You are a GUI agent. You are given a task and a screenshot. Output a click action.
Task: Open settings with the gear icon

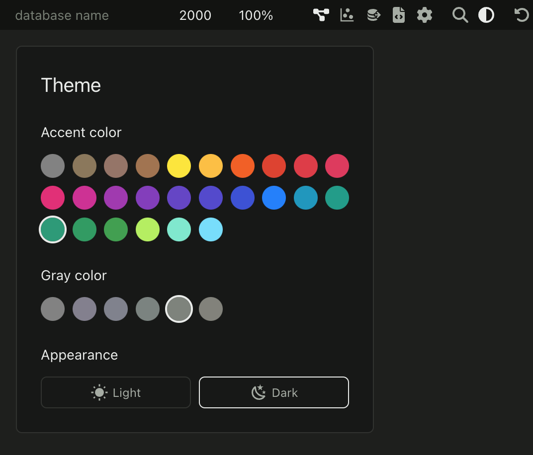[424, 15]
